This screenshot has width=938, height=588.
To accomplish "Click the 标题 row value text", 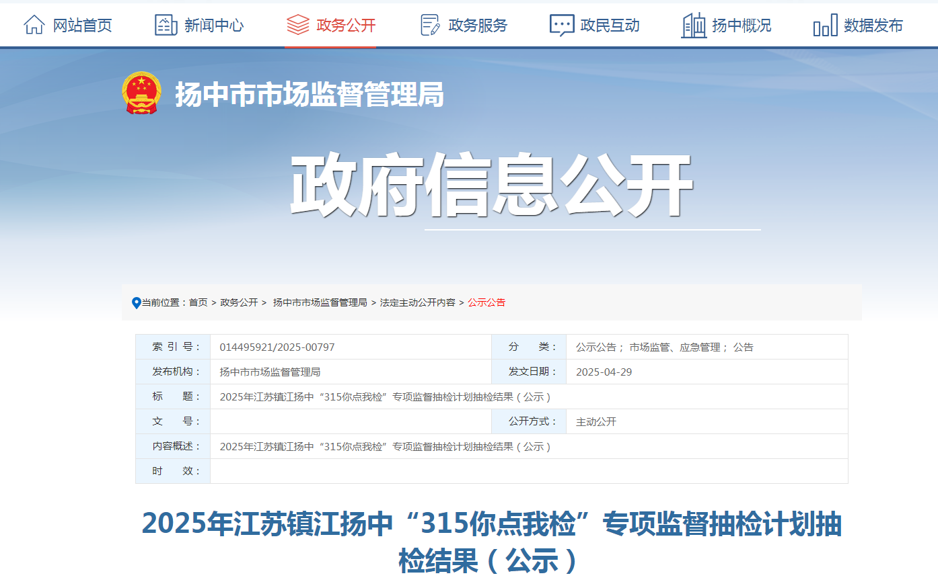I will coord(385,397).
